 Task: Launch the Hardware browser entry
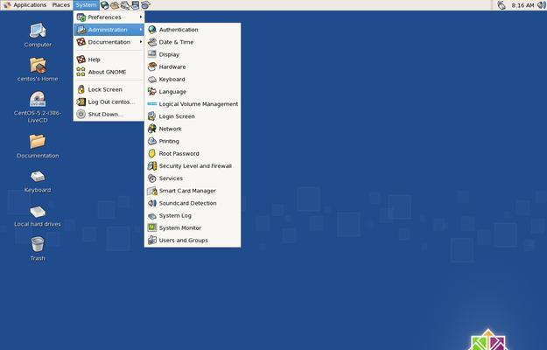click(x=193, y=66)
